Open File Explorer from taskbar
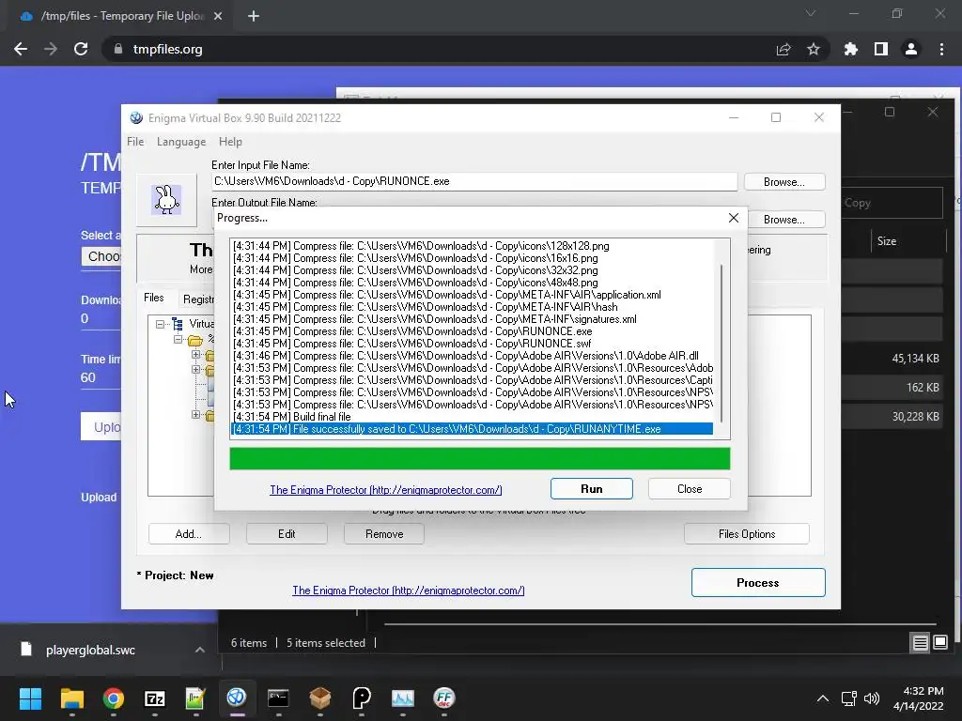This screenshot has height=721, width=962. [71, 698]
